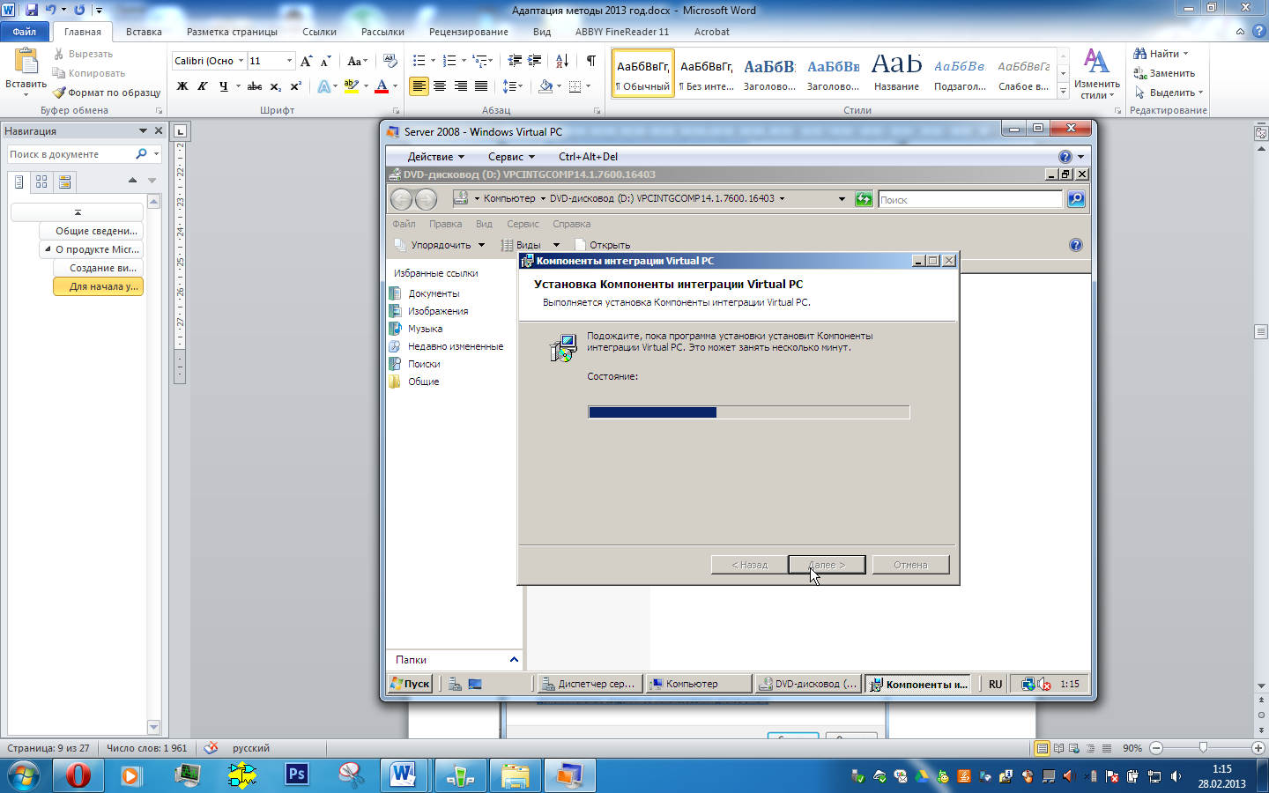The height and width of the screenshot is (793, 1269).
Task: Apply superscript formatting
Action: (x=296, y=86)
